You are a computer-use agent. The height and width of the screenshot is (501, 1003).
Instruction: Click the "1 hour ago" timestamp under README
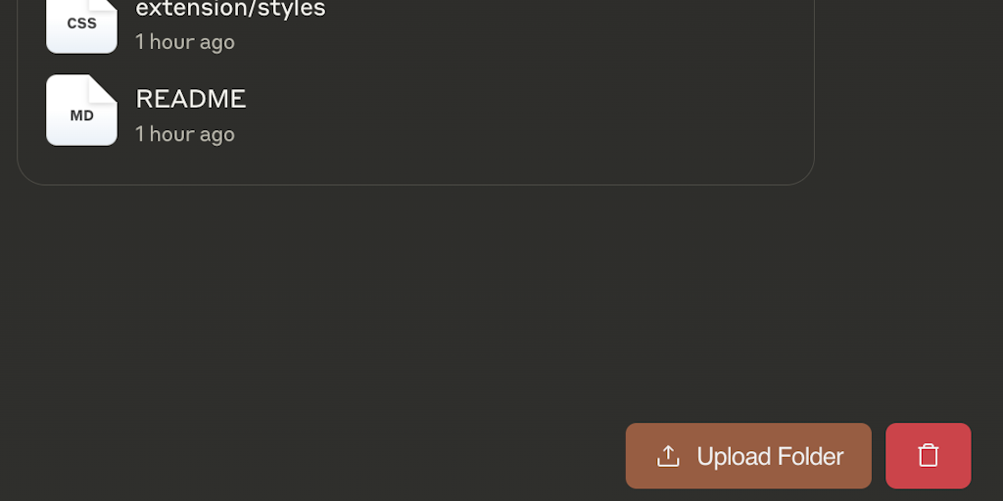coord(185,134)
